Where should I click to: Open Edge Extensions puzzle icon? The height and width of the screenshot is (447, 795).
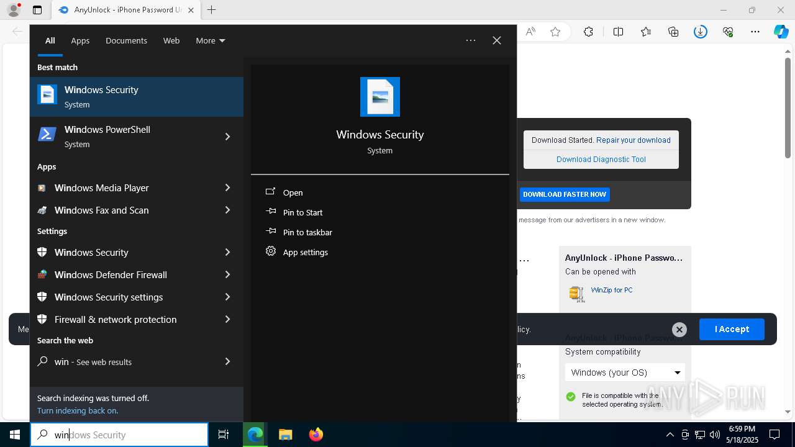(x=588, y=32)
